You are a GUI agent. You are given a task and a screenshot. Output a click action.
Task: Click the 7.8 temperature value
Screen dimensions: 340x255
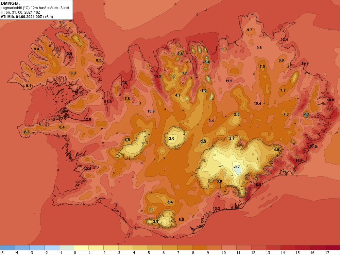coord(127,99)
